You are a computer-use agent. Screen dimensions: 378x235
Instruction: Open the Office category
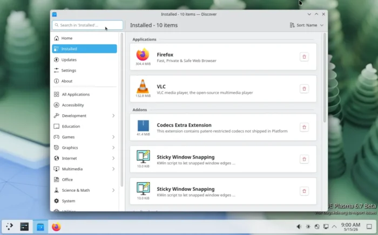point(84,179)
